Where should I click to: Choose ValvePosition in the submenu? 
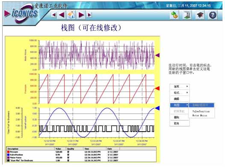point(201,112)
